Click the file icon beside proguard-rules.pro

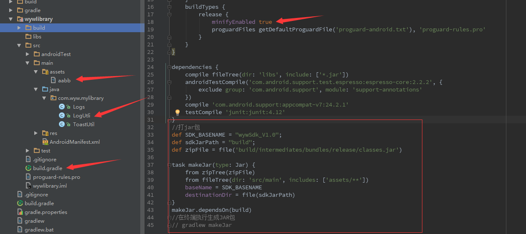tap(28, 177)
